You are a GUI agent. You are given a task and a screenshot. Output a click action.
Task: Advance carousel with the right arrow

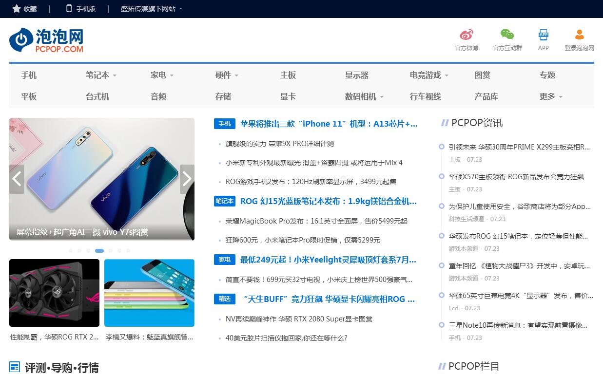[x=187, y=179]
